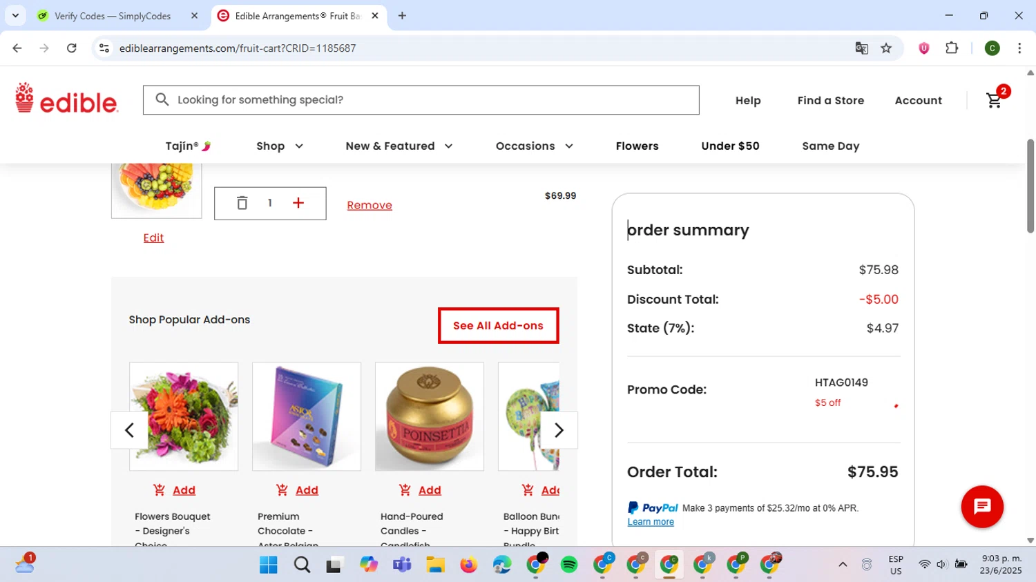Click cart icon for Flowers Bouquet Add
The height and width of the screenshot is (582, 1036).
(159, 490)
